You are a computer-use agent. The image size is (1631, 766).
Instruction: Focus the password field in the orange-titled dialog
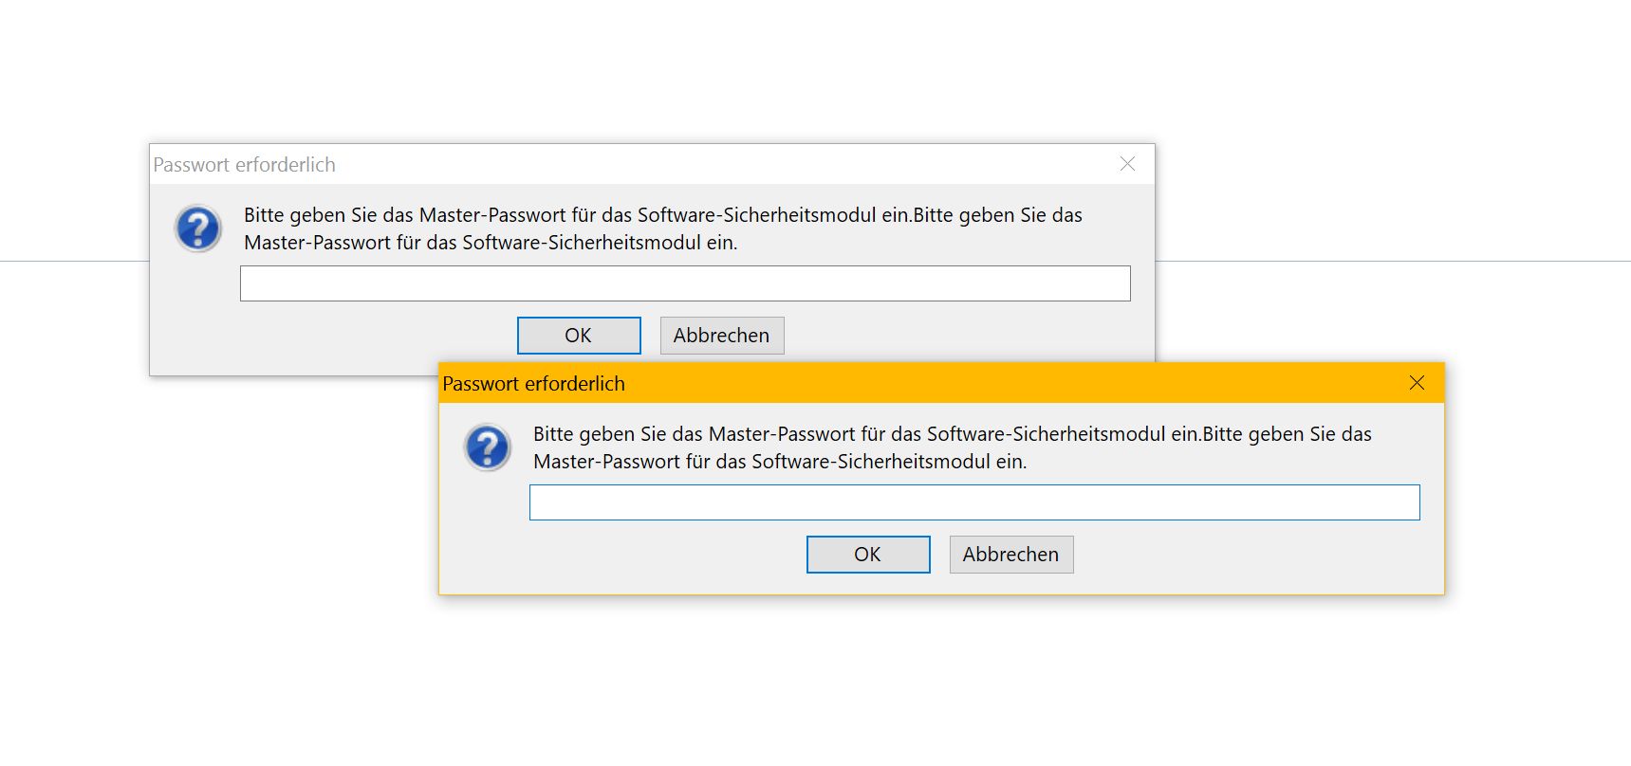click(x=973, y=502)
